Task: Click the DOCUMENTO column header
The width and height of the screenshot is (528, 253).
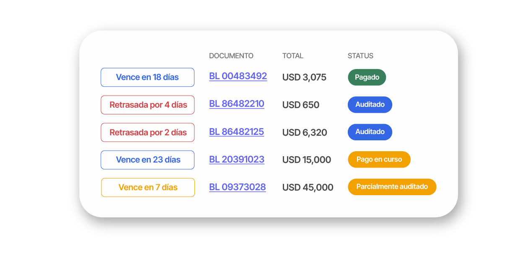Action: pyautogui.click(x=231, y=56)
